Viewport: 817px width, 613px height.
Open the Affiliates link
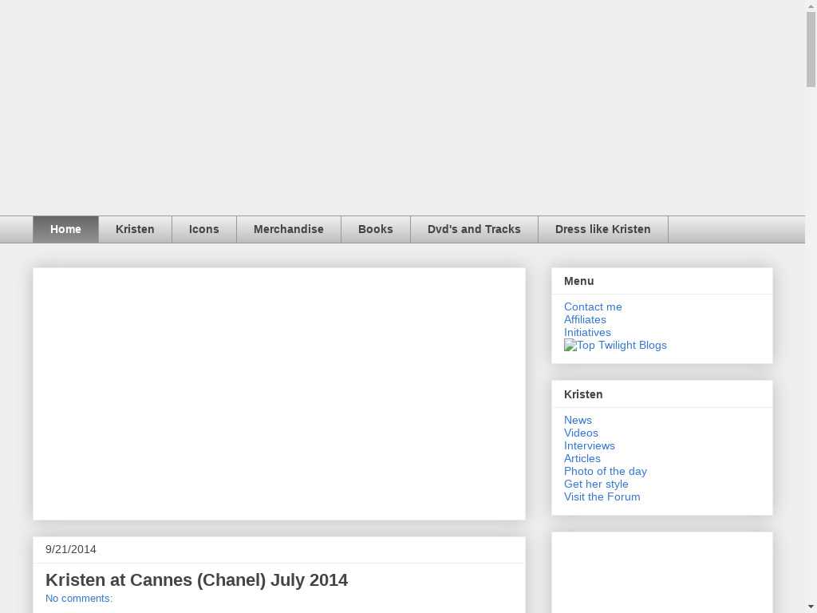[585, 319]
